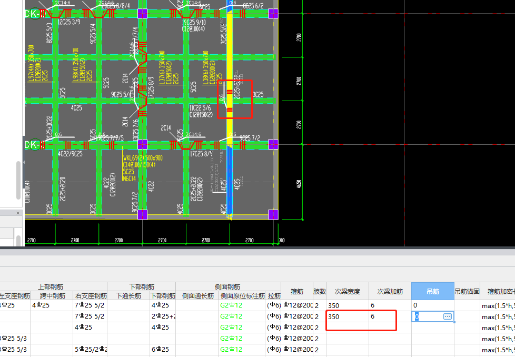Click the 4⌀25 cell under 跨中钢筋
This screenshot has width=515, height=357.
click(52, 305)
